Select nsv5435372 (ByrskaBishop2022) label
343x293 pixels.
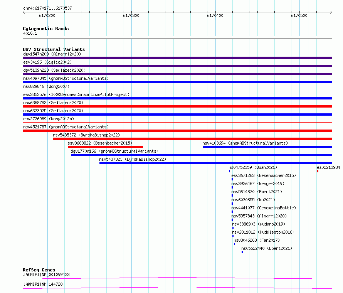coord(86,135)
